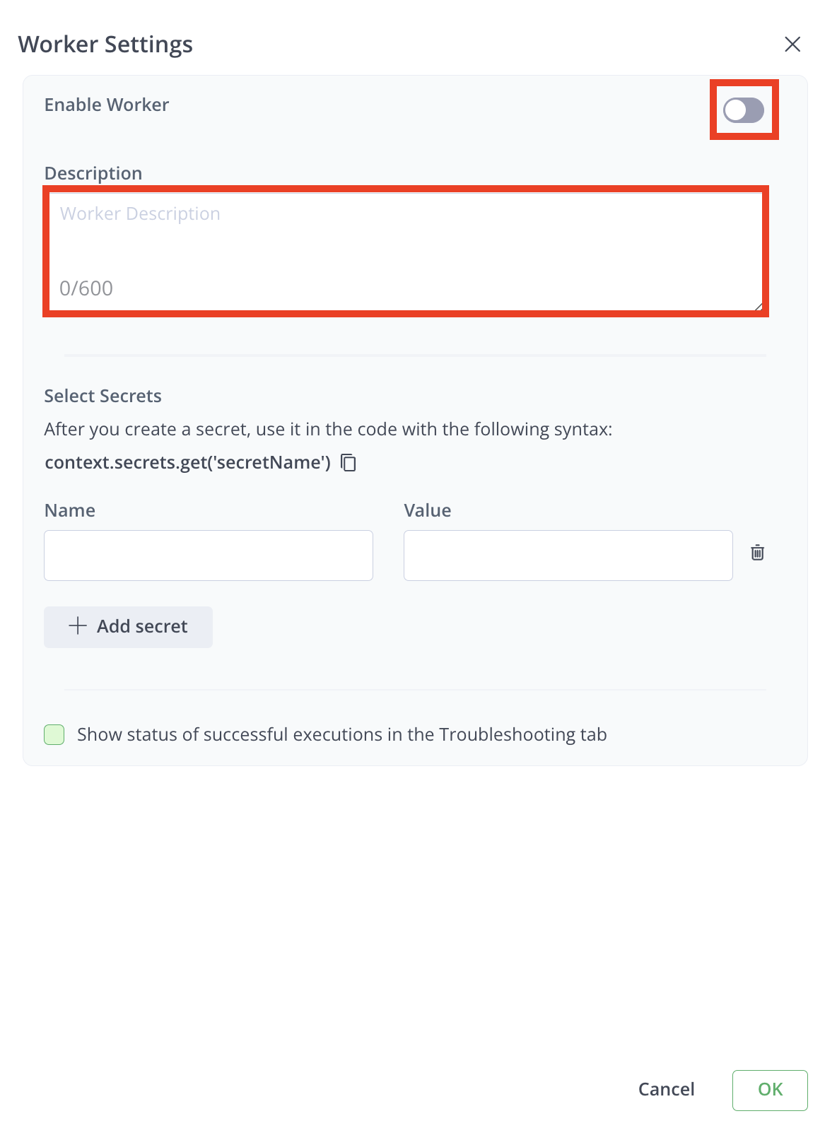Screen dimensions: 837x1128
Task: Click the Select Secrets section heading
Action: pos(103,395)
